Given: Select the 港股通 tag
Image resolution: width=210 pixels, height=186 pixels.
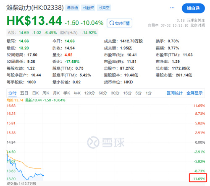Looking at the screenshot, I should (72, 8).
